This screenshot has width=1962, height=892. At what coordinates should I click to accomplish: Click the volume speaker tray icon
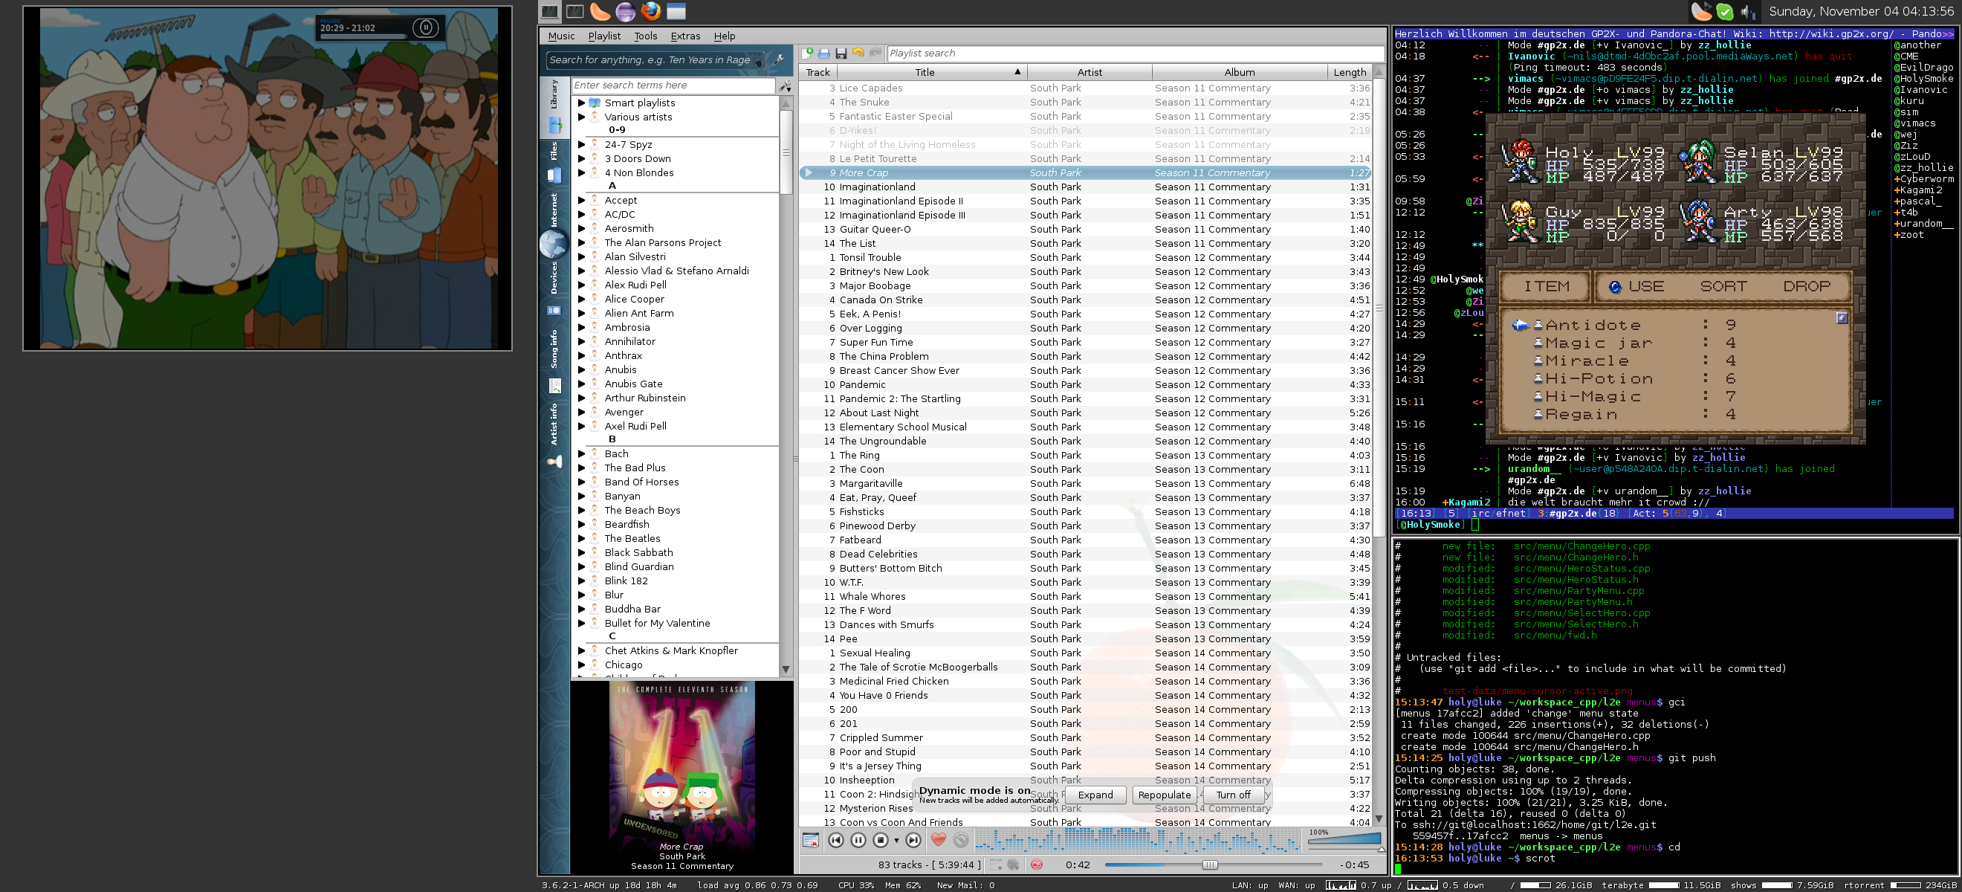point(1747,11)
